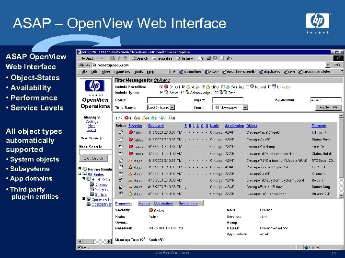This screenshot has height=258, width=345.
Task: Click the page icon in the address bar
Action: tap(94, 65)
